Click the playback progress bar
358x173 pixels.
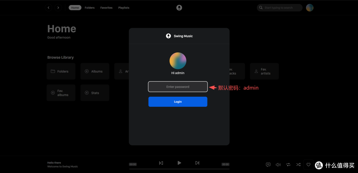click(x=179, y=169)
